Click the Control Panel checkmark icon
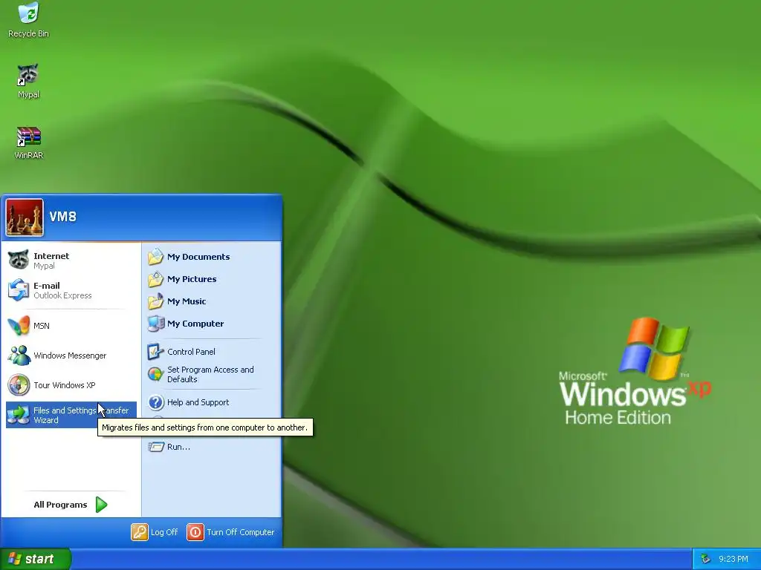This screenshot has height=570, width=761. click(x=156, y=352)
